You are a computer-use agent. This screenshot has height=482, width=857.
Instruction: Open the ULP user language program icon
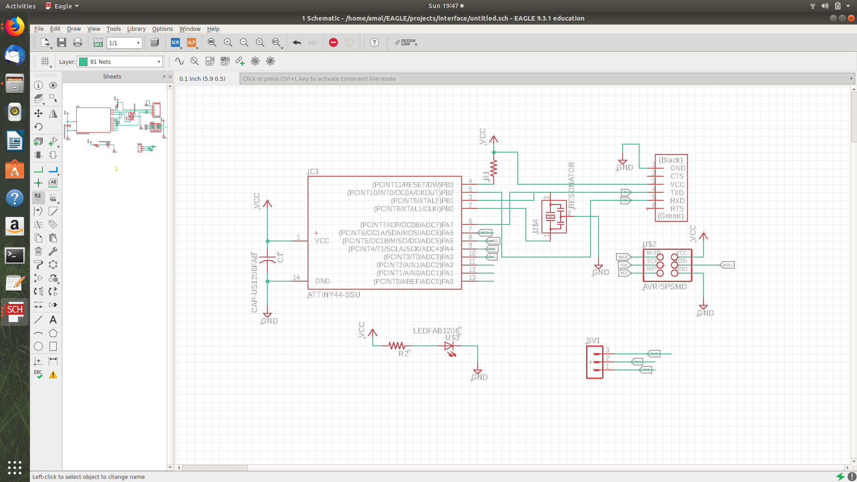click(191, 42)
